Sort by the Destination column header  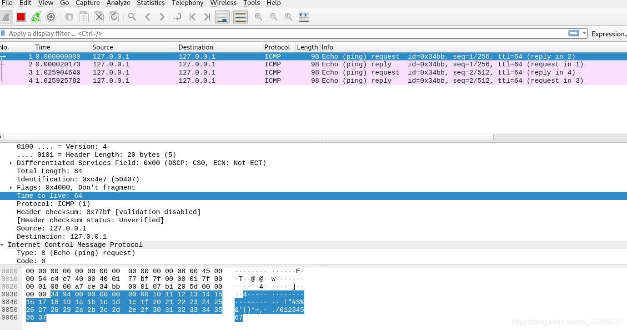click(220, 47)
